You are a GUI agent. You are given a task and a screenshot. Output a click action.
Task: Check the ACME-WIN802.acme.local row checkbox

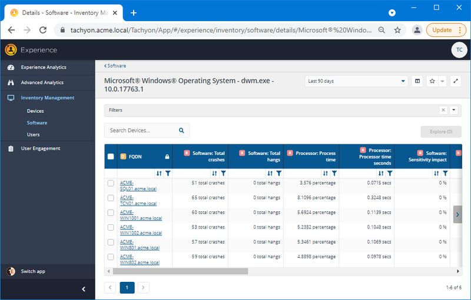click(x=111, y=257)
